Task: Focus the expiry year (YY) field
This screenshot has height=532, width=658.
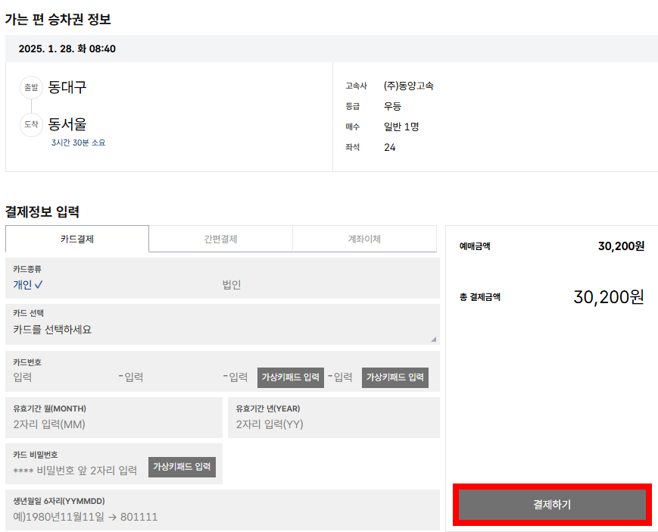Action: 334,418
